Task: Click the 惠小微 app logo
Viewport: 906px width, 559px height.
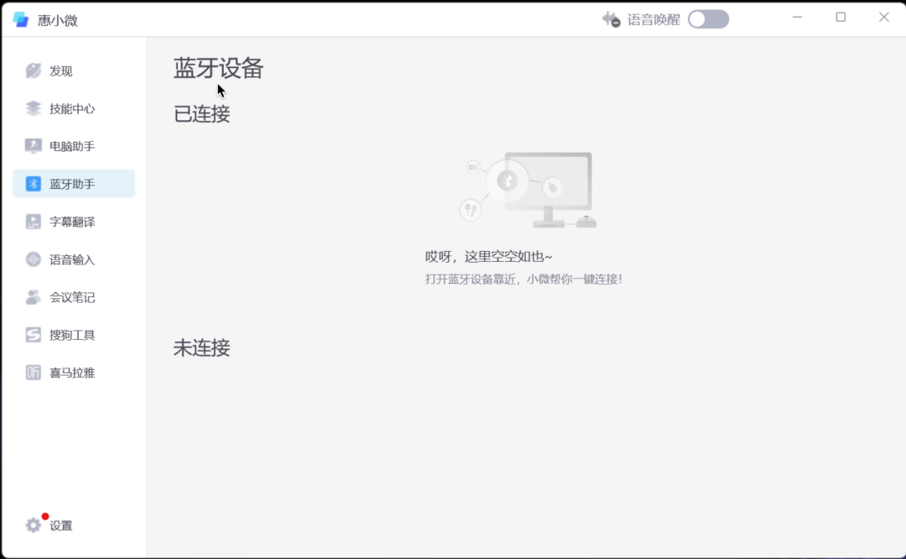Action: pyautogui.click(x=21, y=19)
